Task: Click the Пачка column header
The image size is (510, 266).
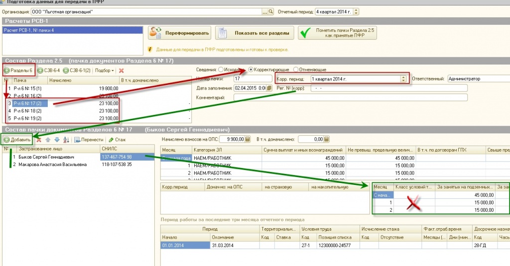Action: [29, 80]
